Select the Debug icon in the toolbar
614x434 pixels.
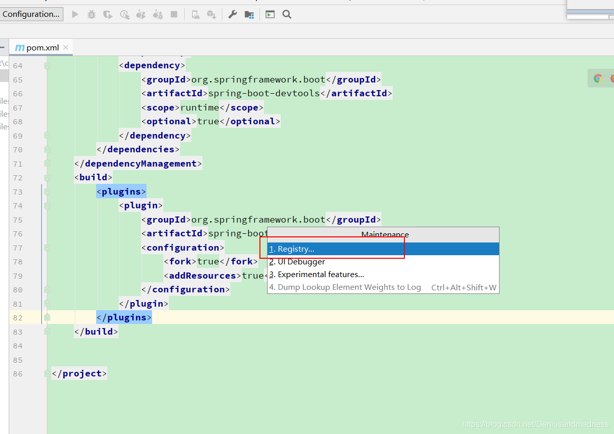(x=91, y=14)
